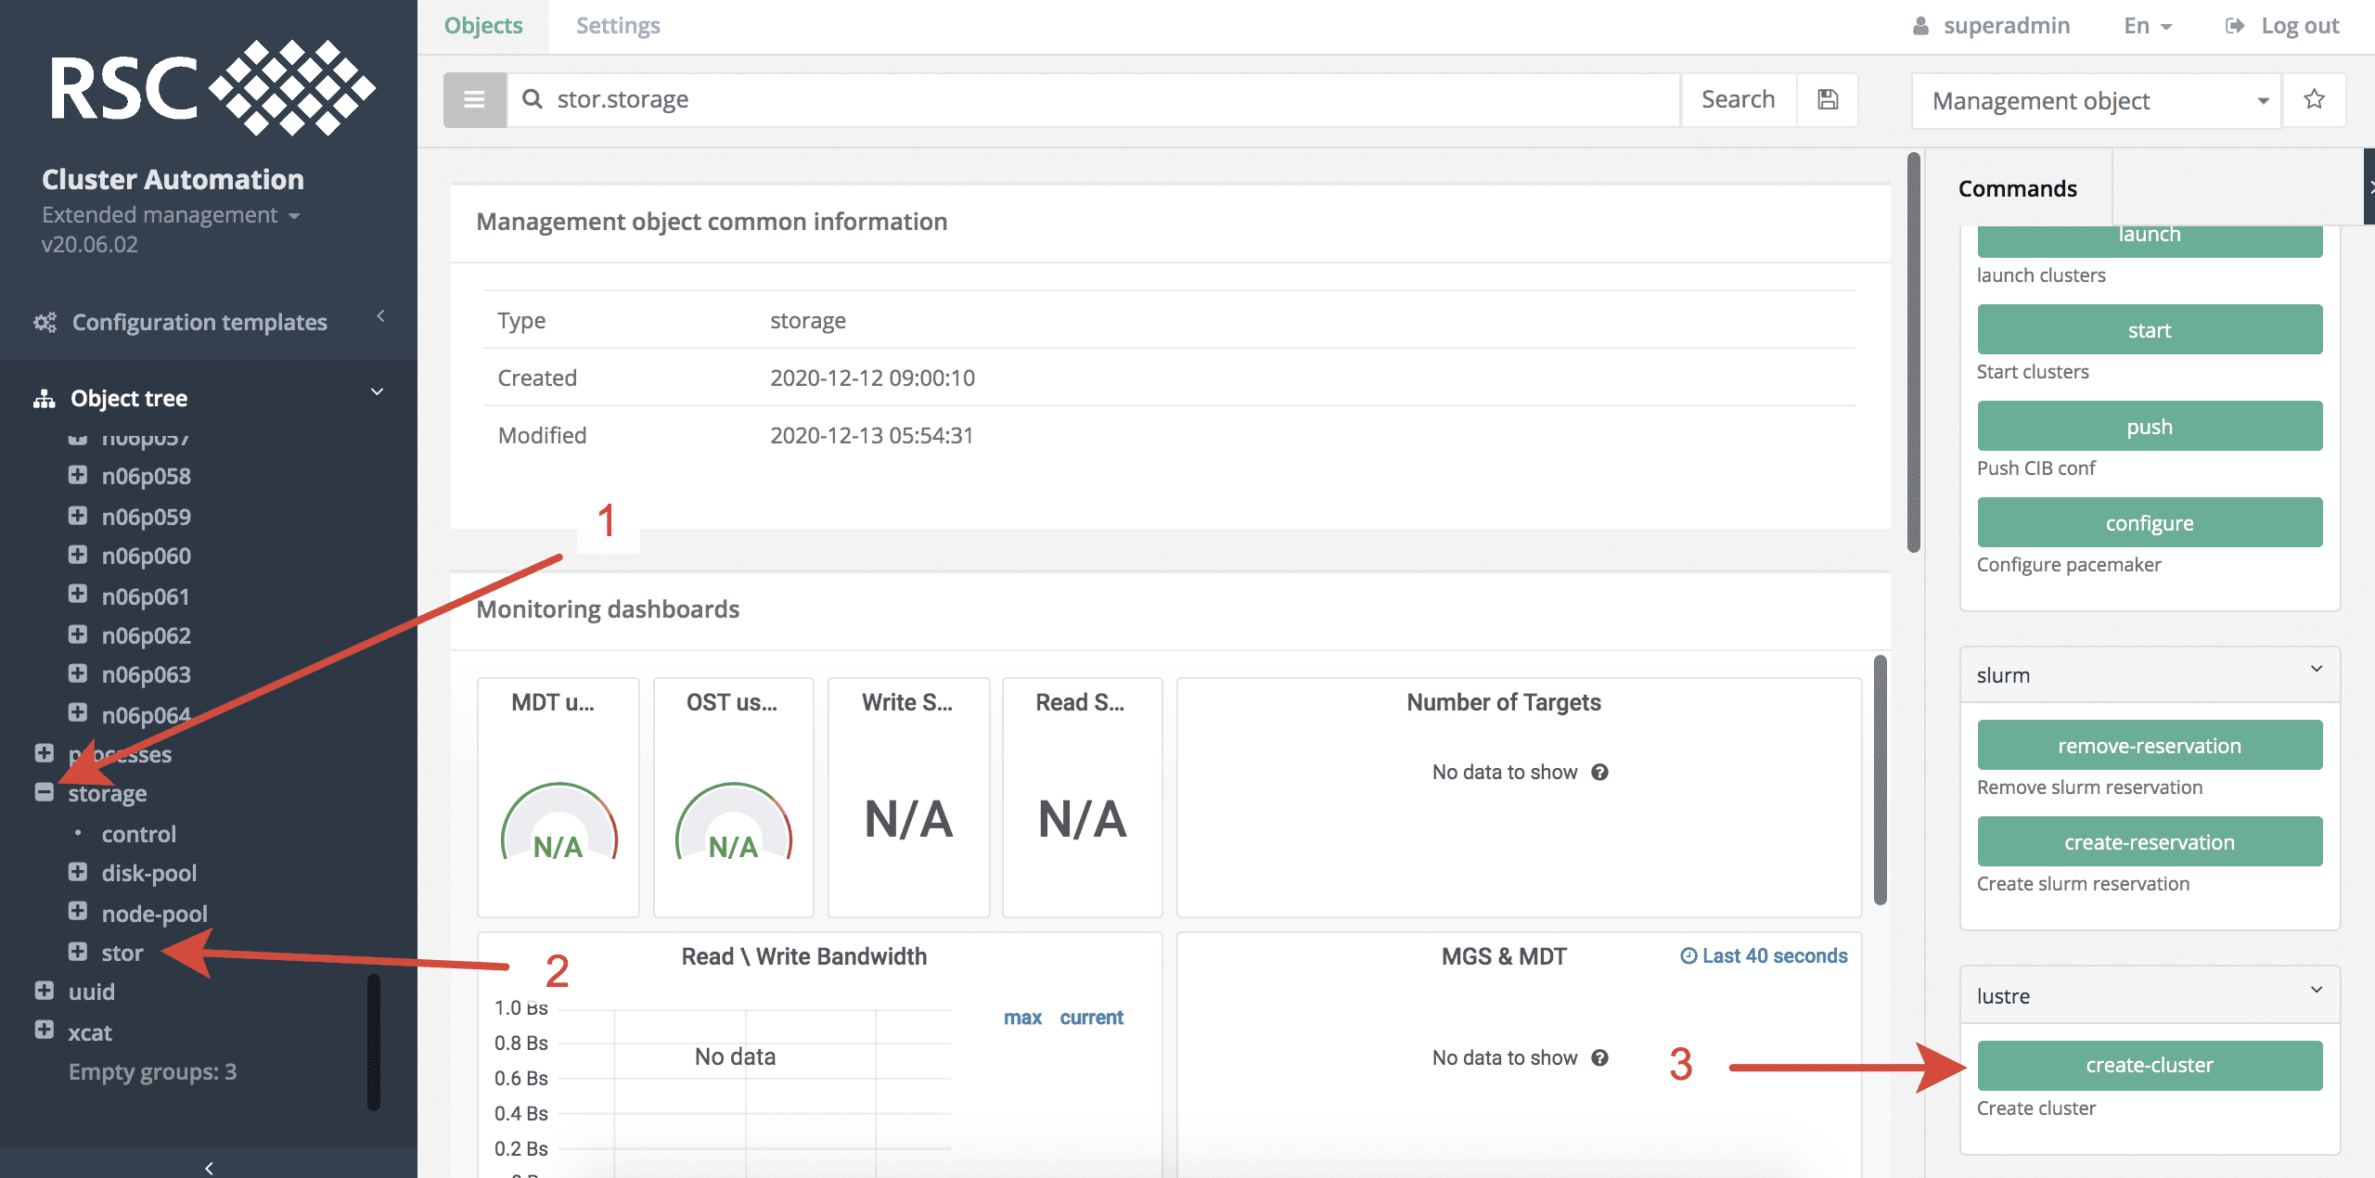Open the Last 40 seconds time range
Image resolution: width=2375 pixels, height=1178 pixels.
pyautogui.click(x=1763, y=955)
